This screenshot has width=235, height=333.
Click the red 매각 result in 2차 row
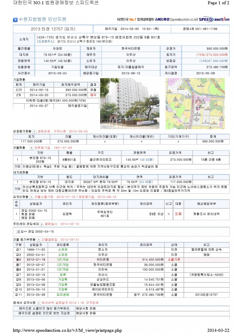(93, 95)
